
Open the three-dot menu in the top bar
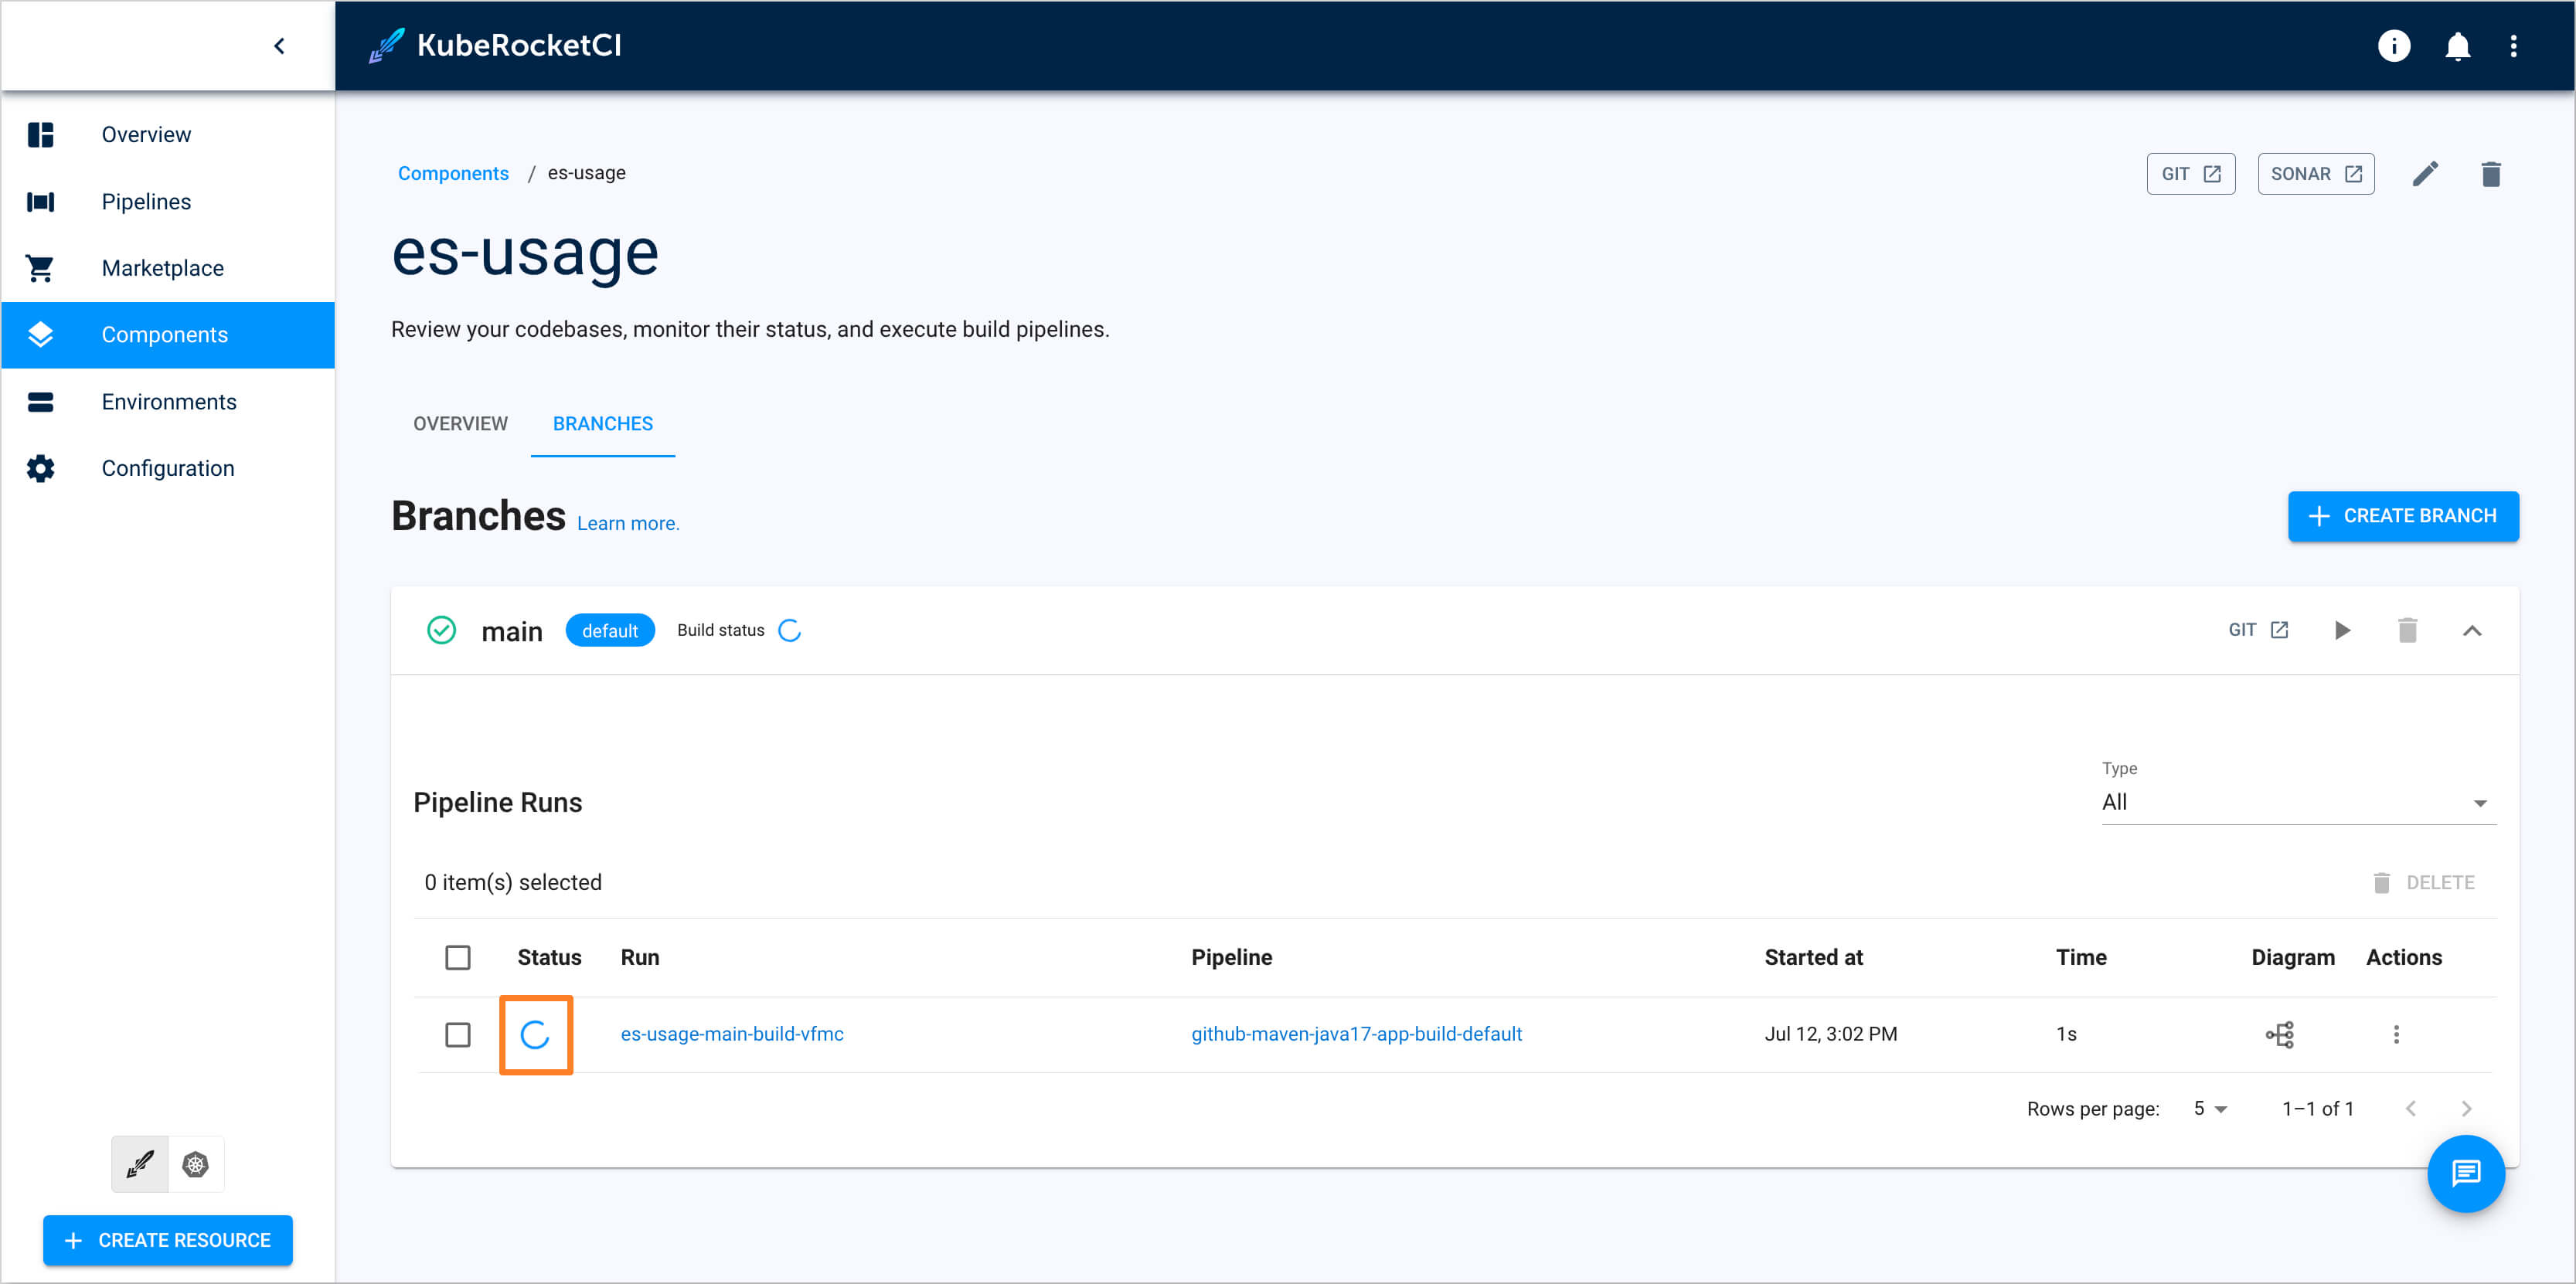[x=2515, y=45]
